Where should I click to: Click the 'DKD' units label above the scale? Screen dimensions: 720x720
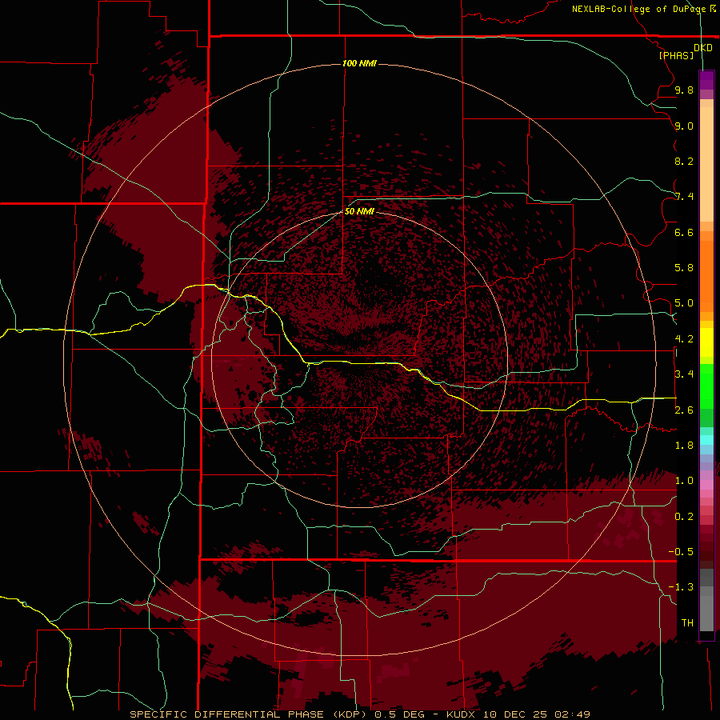[703, 48]
